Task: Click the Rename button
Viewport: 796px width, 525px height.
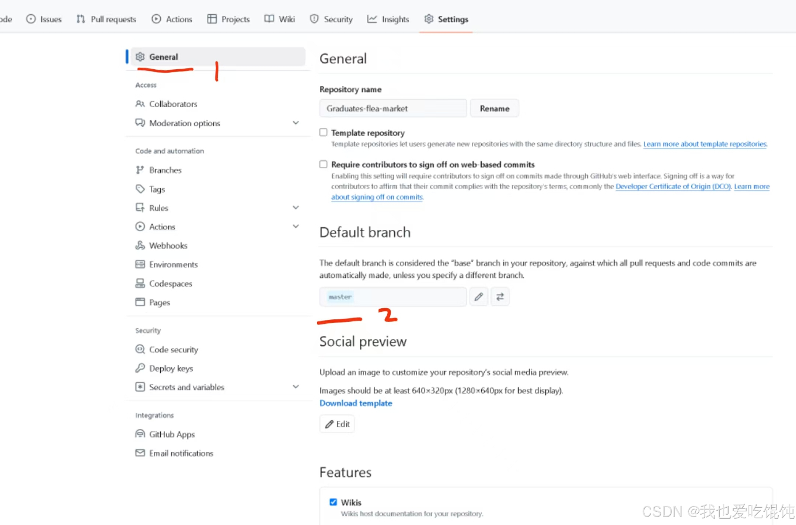Action: pyautogui.click(x=494, y=108)
